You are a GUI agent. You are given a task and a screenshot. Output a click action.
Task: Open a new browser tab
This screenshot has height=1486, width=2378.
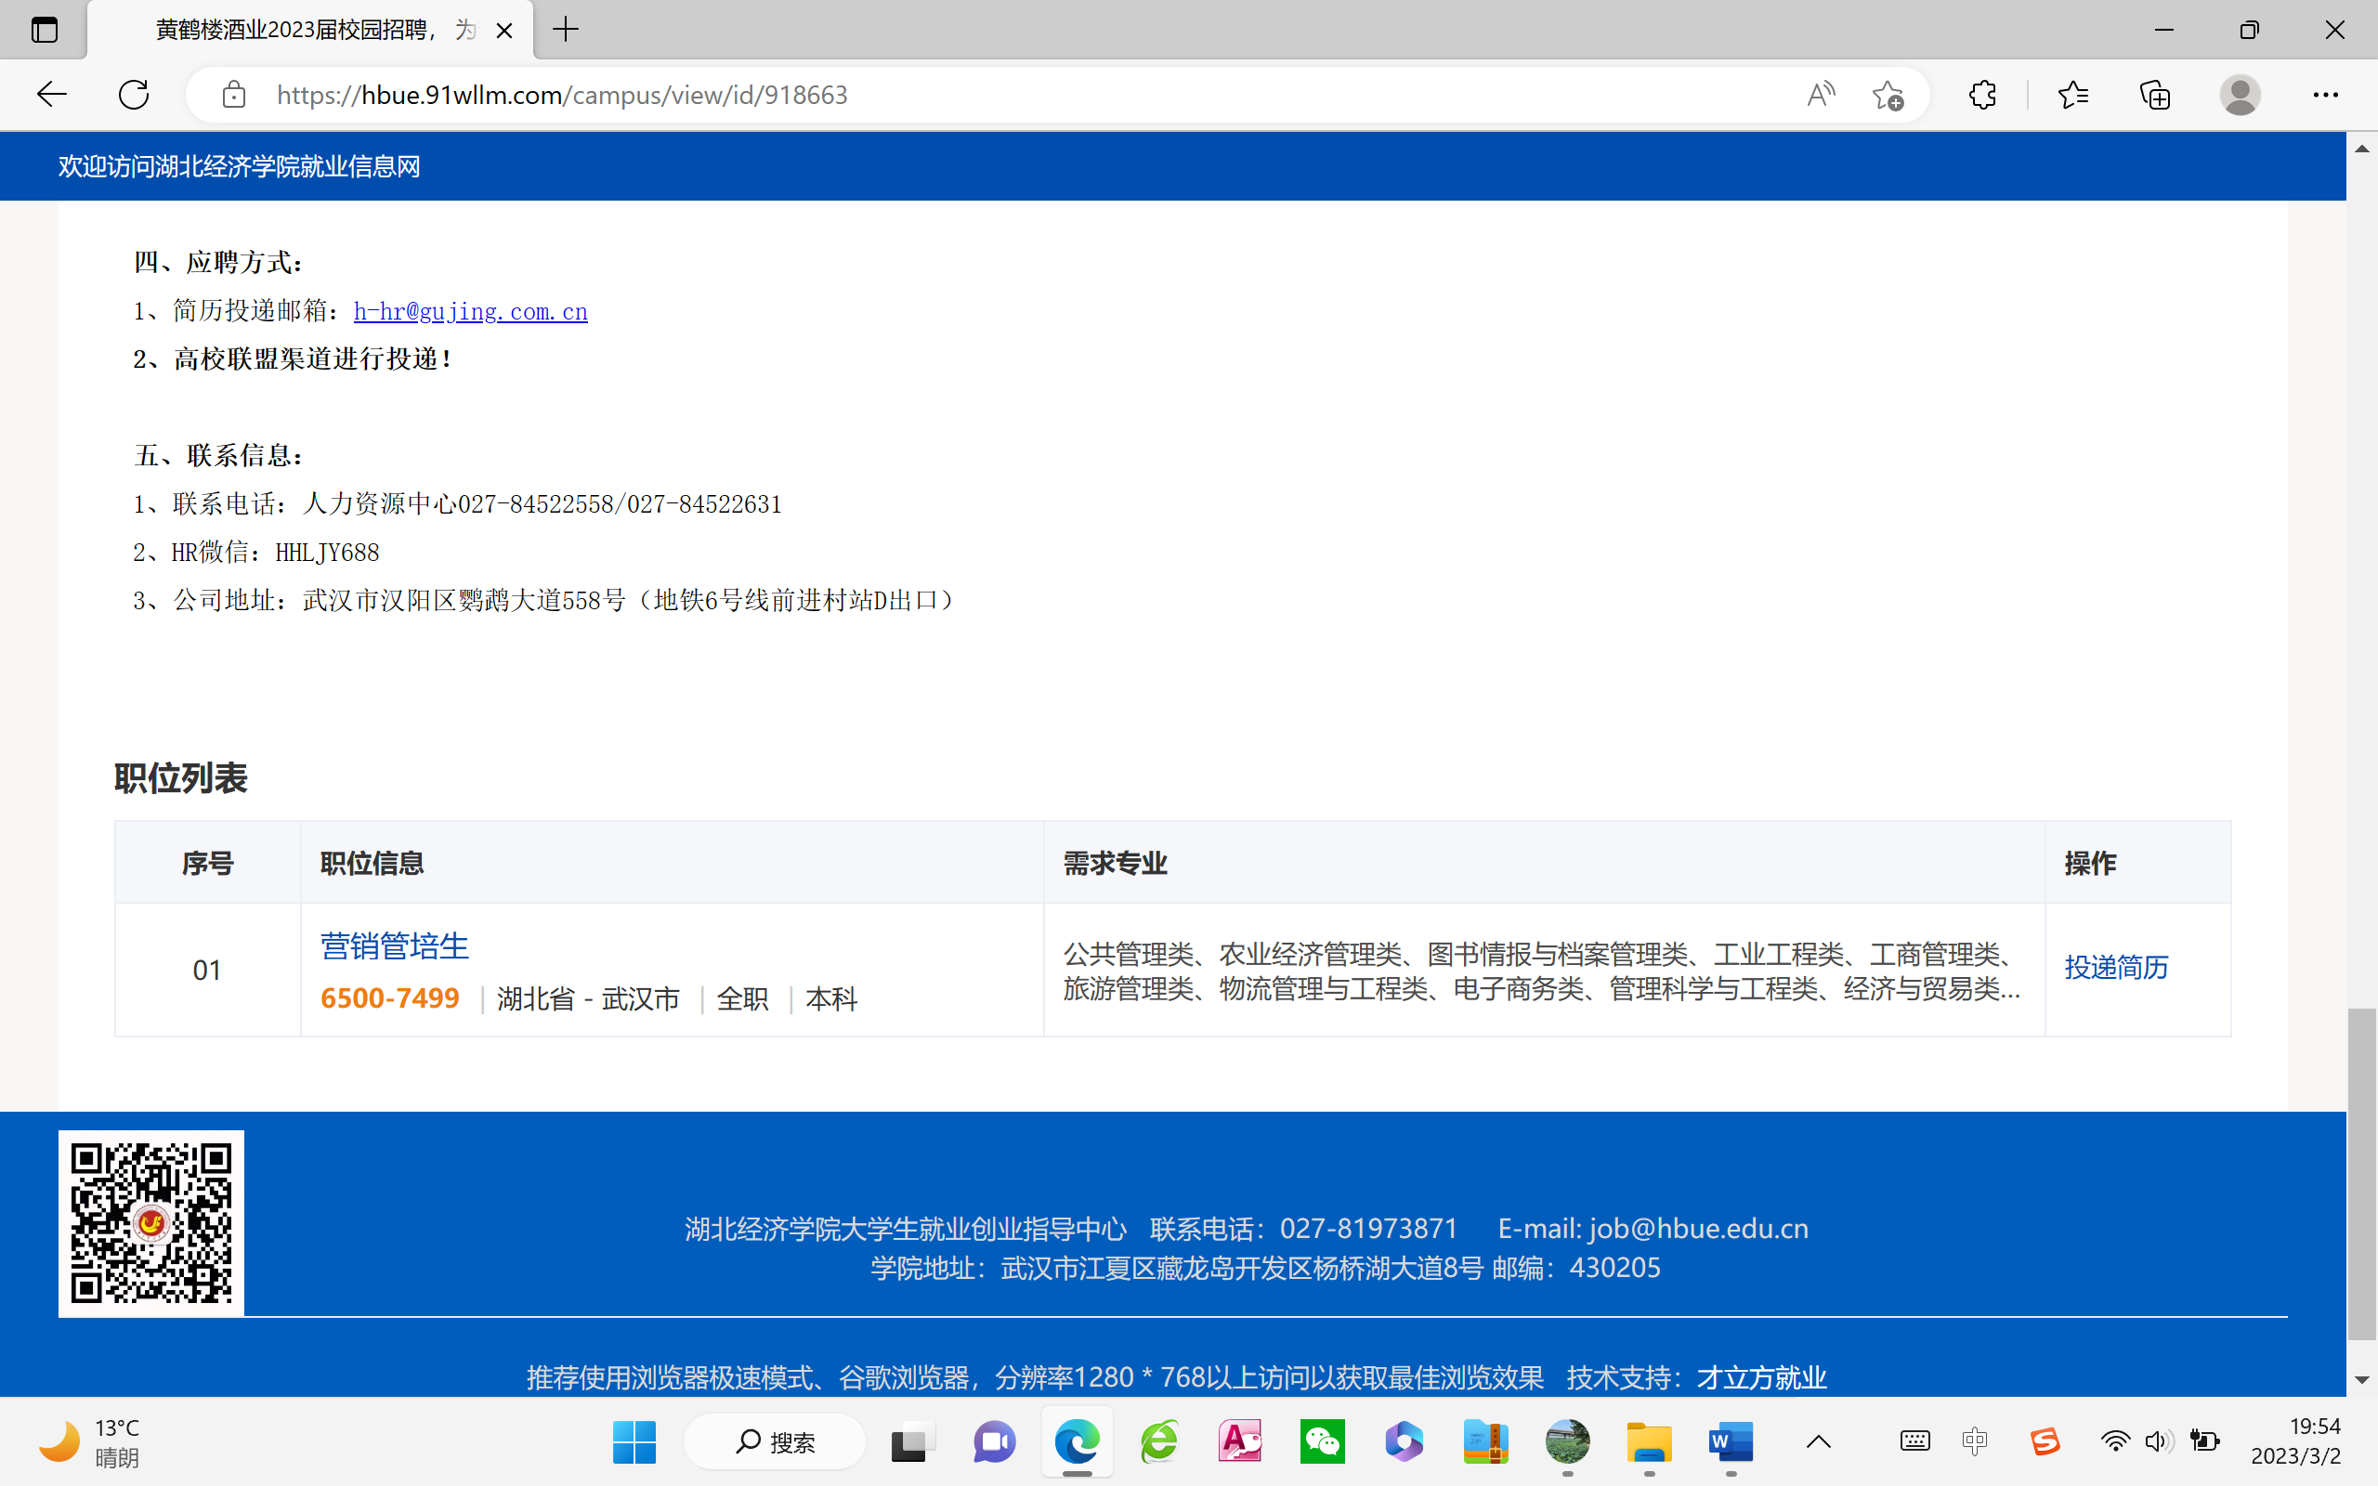566,30
